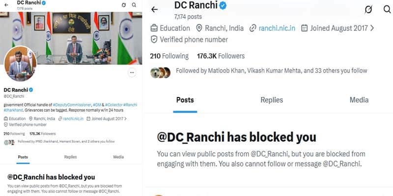Open the DC Ranchi profile avatar photo
Screen dimensions: 393x196
tap(20, 65)
